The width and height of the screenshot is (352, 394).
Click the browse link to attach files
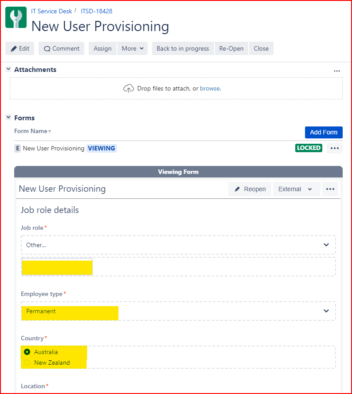(211, 88)
